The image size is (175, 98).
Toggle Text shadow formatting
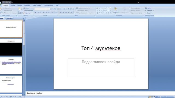click(x=46, y=13)
